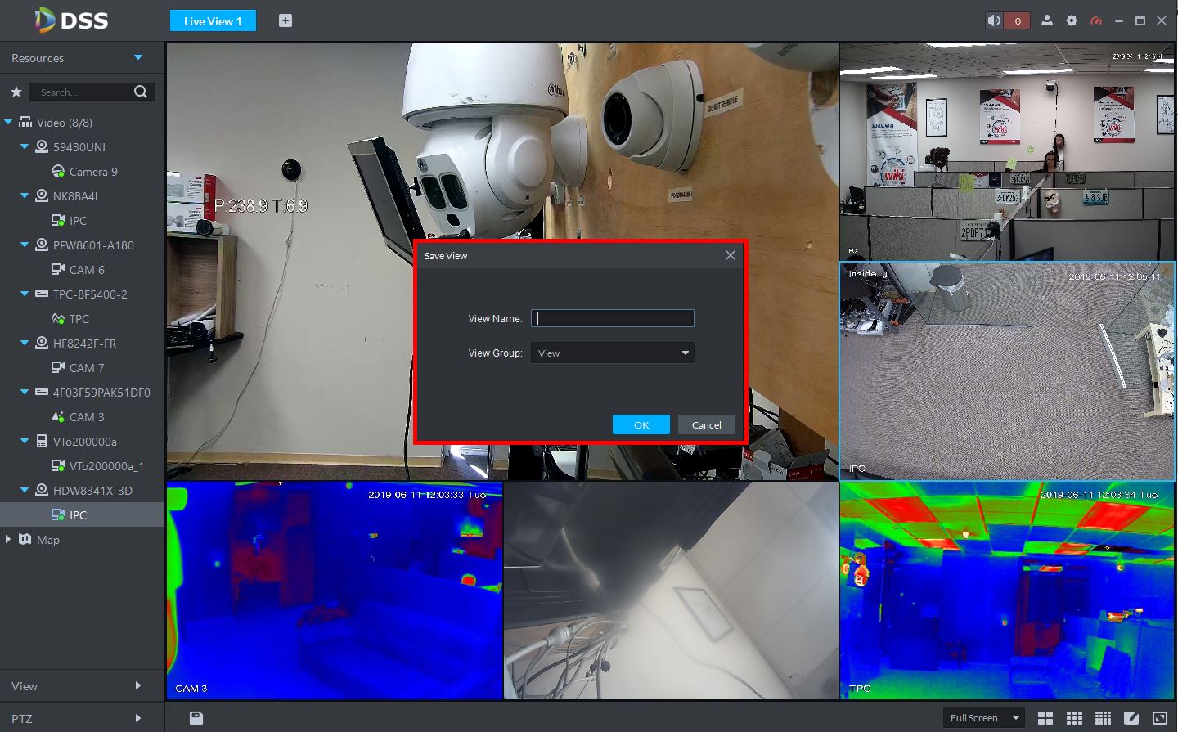Select the office cubicles camera feed
The width and height of the screenshot is (1178, 732).
click(x=1007, y=151)
